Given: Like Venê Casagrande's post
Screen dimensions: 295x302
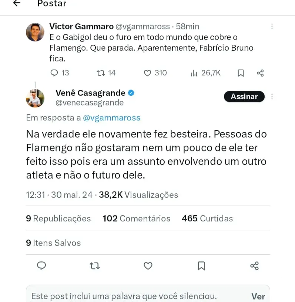Looking at the screenshot, I should [148, 266].
